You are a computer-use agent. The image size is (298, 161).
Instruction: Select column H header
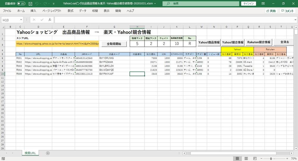[137, 27]
